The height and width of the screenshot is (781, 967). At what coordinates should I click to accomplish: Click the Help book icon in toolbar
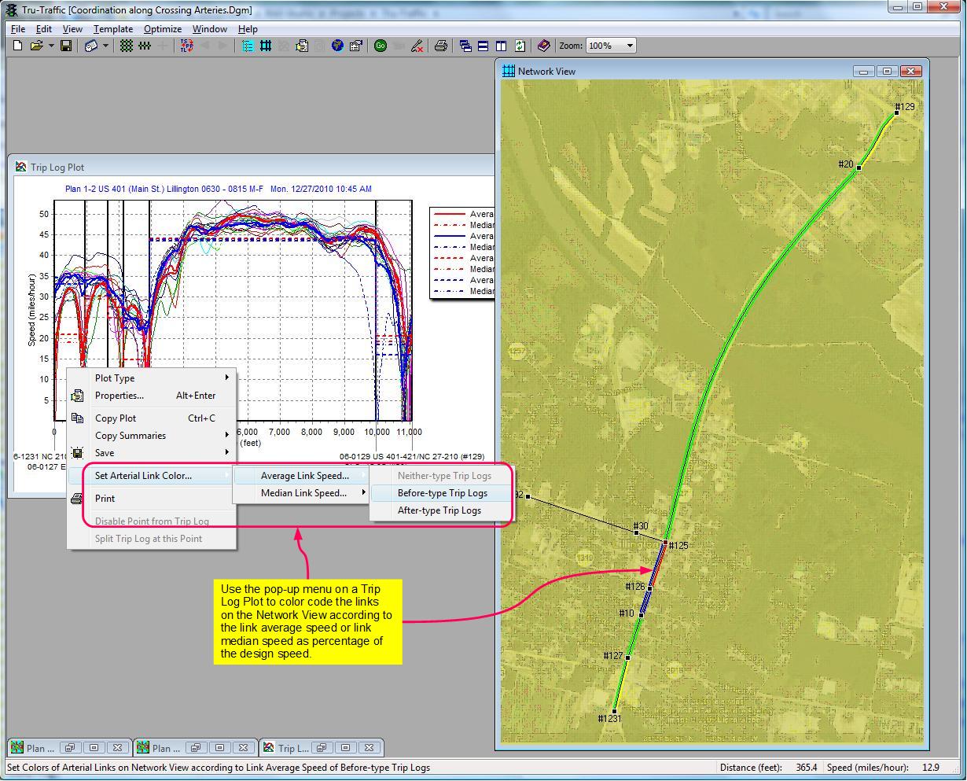click(543, 46)
